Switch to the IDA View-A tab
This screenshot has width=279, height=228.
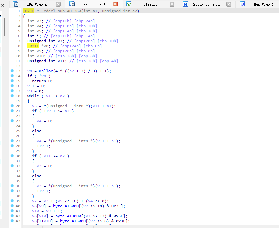37,4
